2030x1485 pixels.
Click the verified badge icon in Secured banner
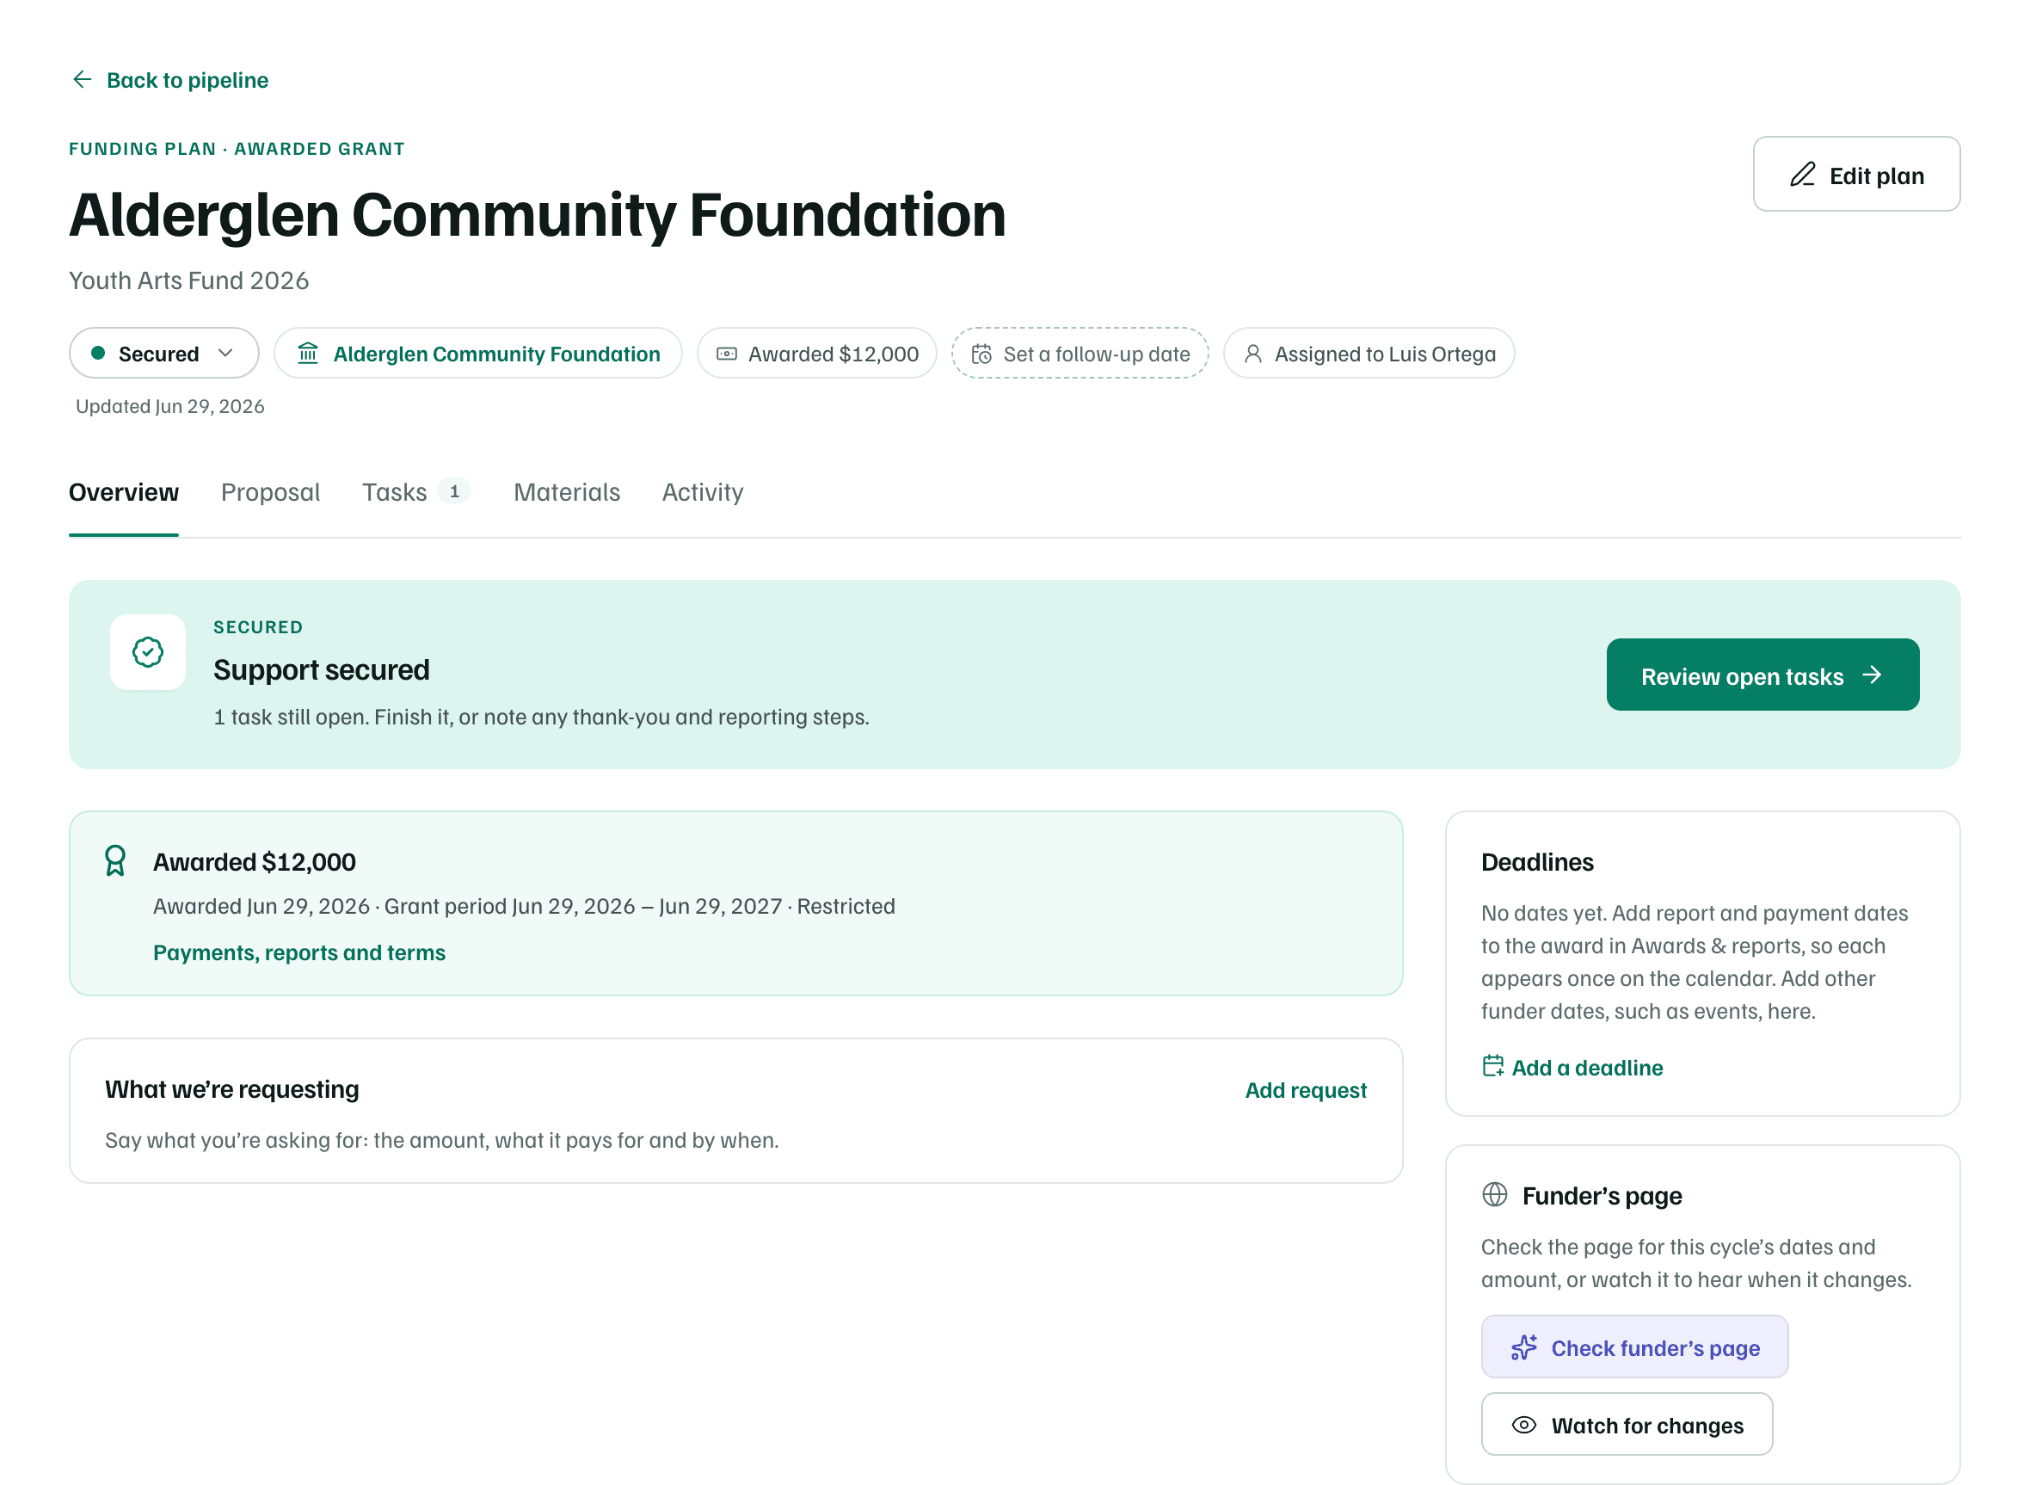[x=148, y=651]
